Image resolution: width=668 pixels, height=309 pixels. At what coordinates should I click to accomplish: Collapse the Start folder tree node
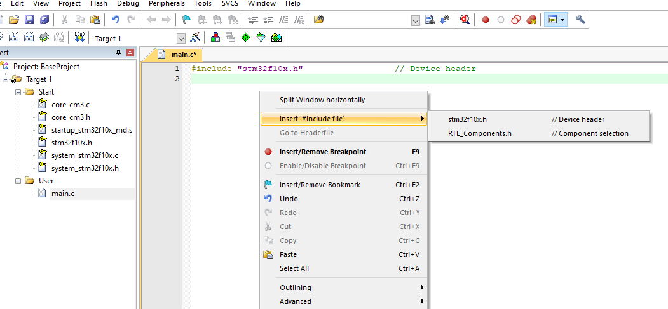pos(18,92)
